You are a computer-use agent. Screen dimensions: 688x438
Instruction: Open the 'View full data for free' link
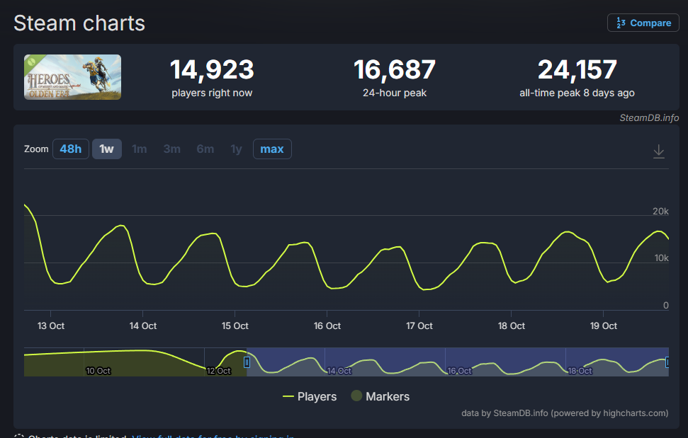pyautogui.click(x=213, y=436)
